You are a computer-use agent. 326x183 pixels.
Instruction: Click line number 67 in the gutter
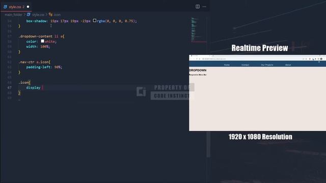(x=10, y=87)
